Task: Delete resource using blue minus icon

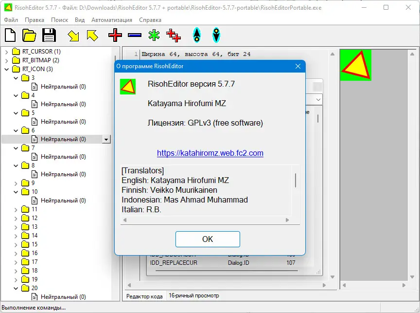Action: coord(135,35)
